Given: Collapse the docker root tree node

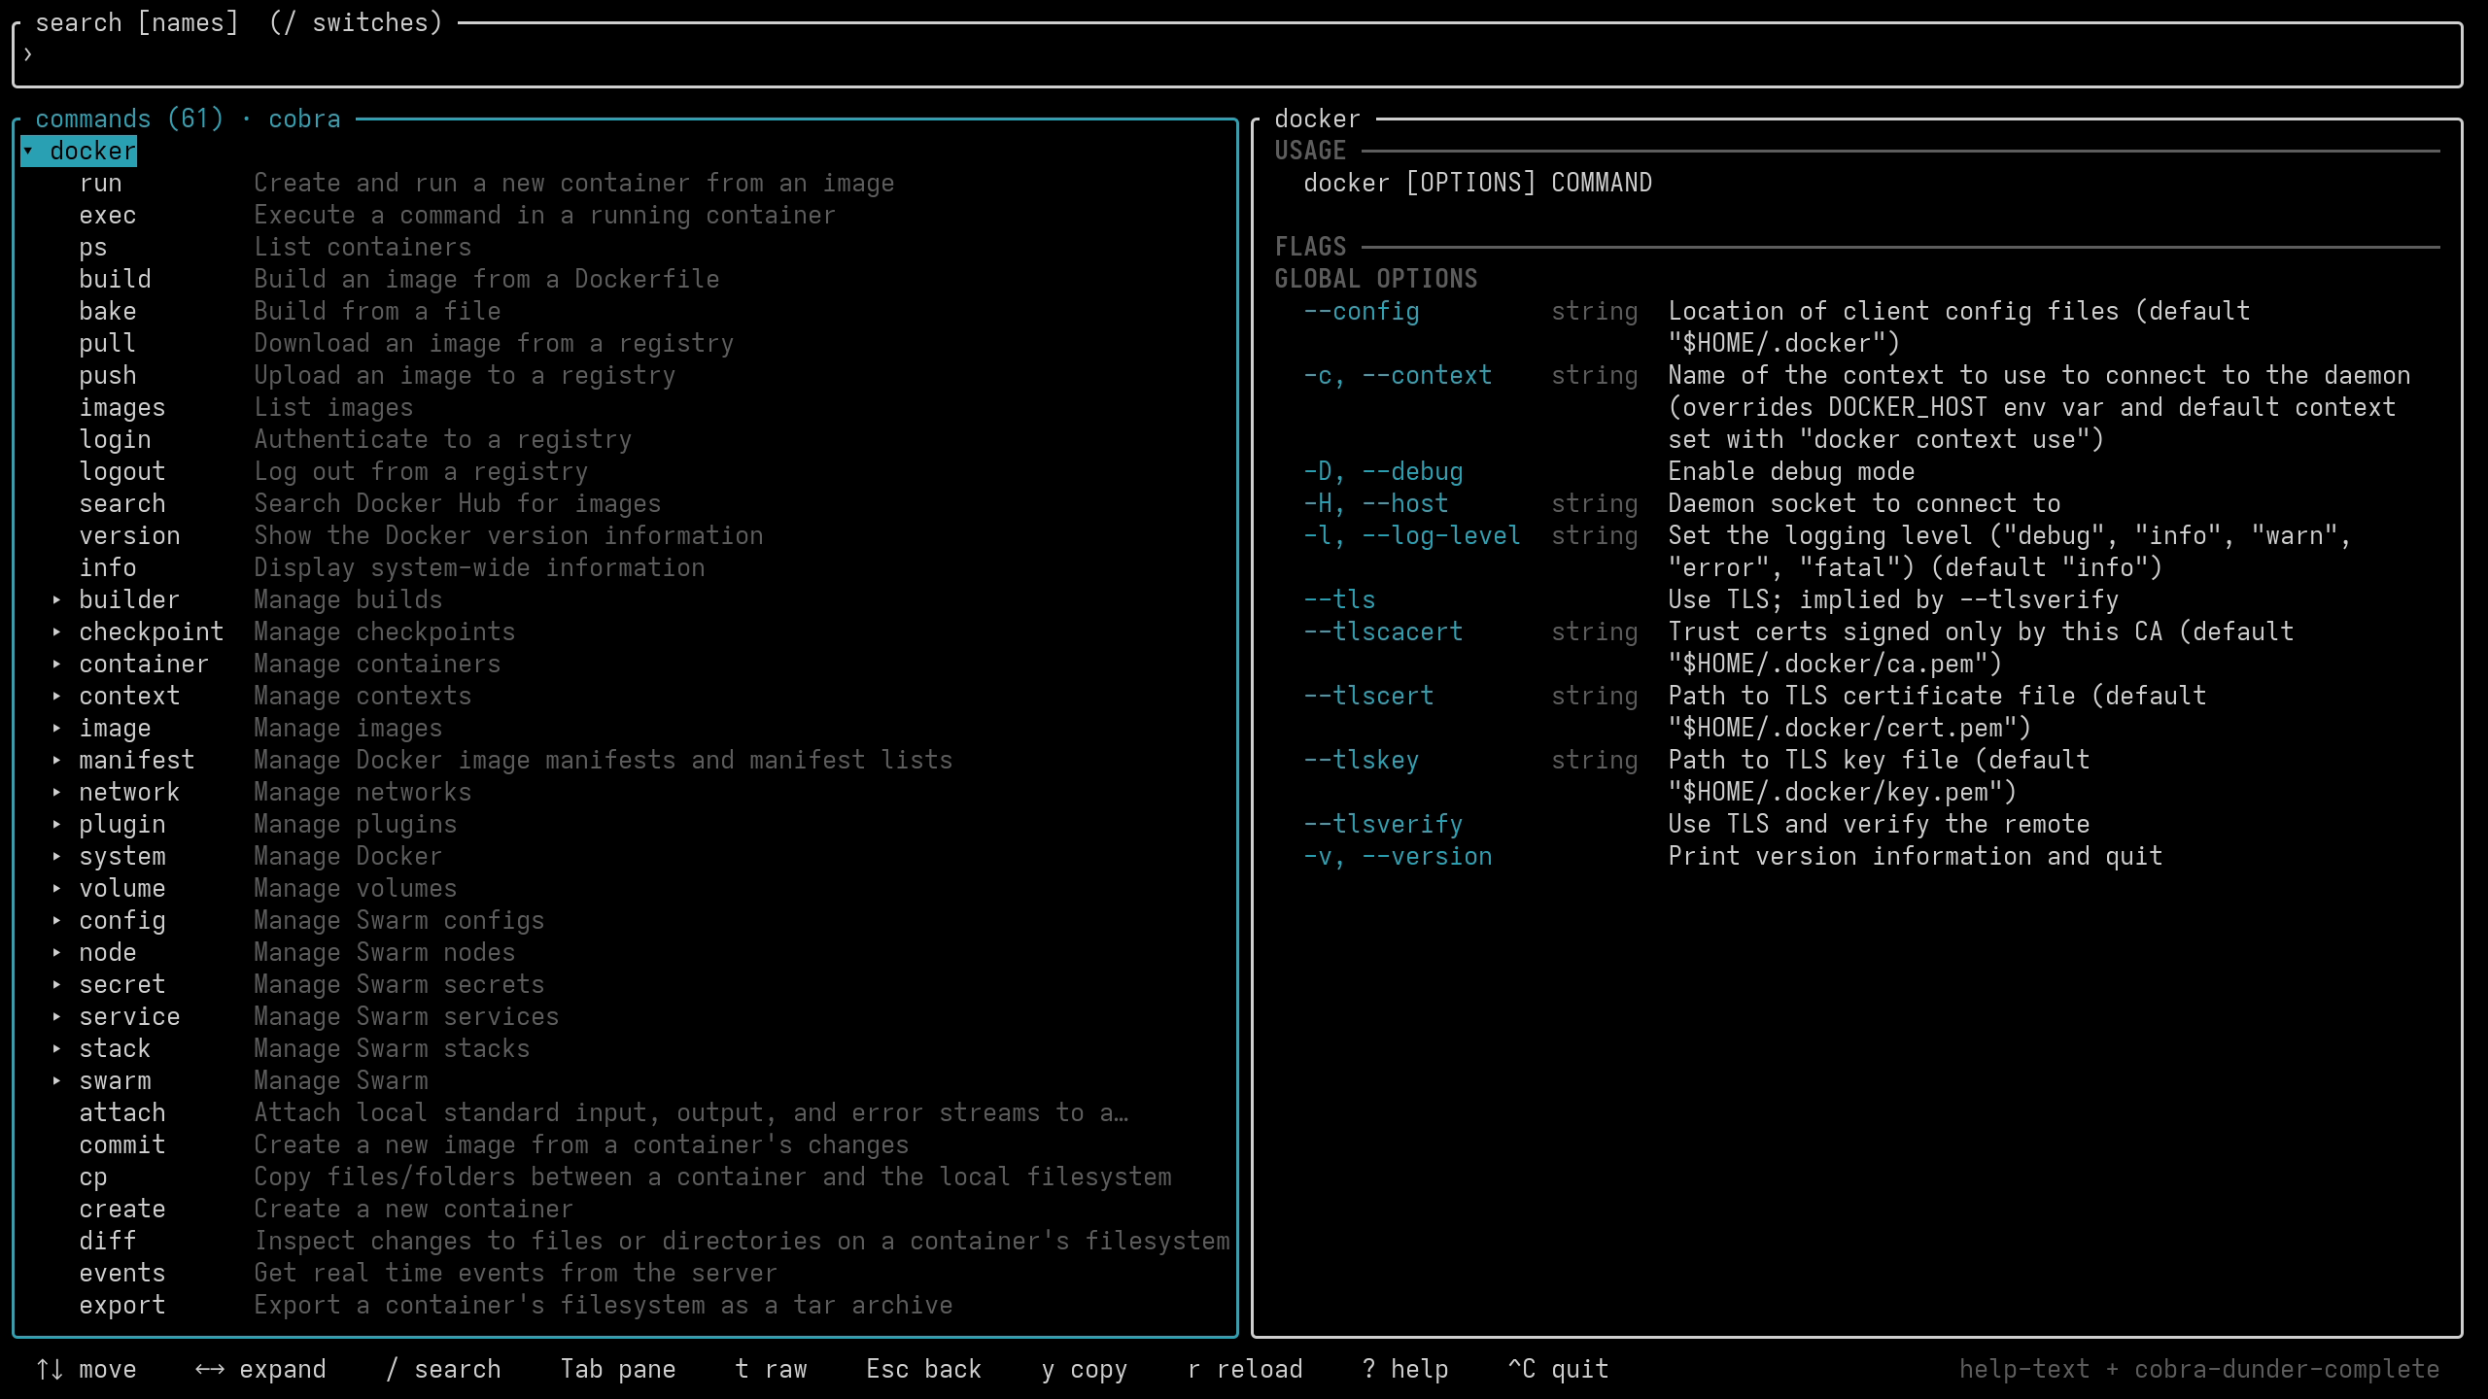Looking at the screenshot, I should click(28, 152).
